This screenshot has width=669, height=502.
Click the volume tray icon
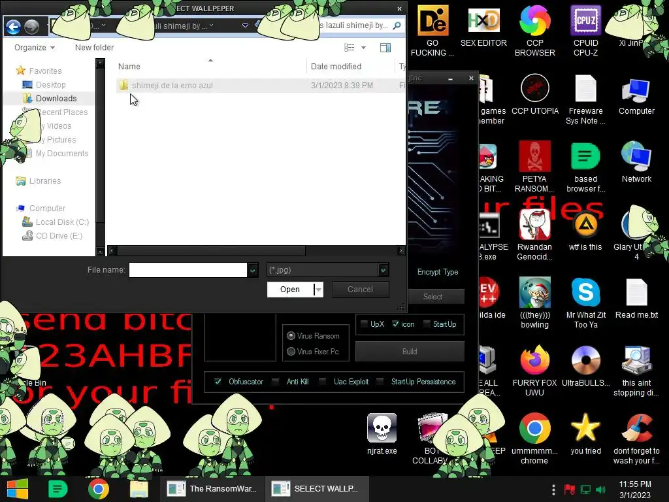coord(600,490)
